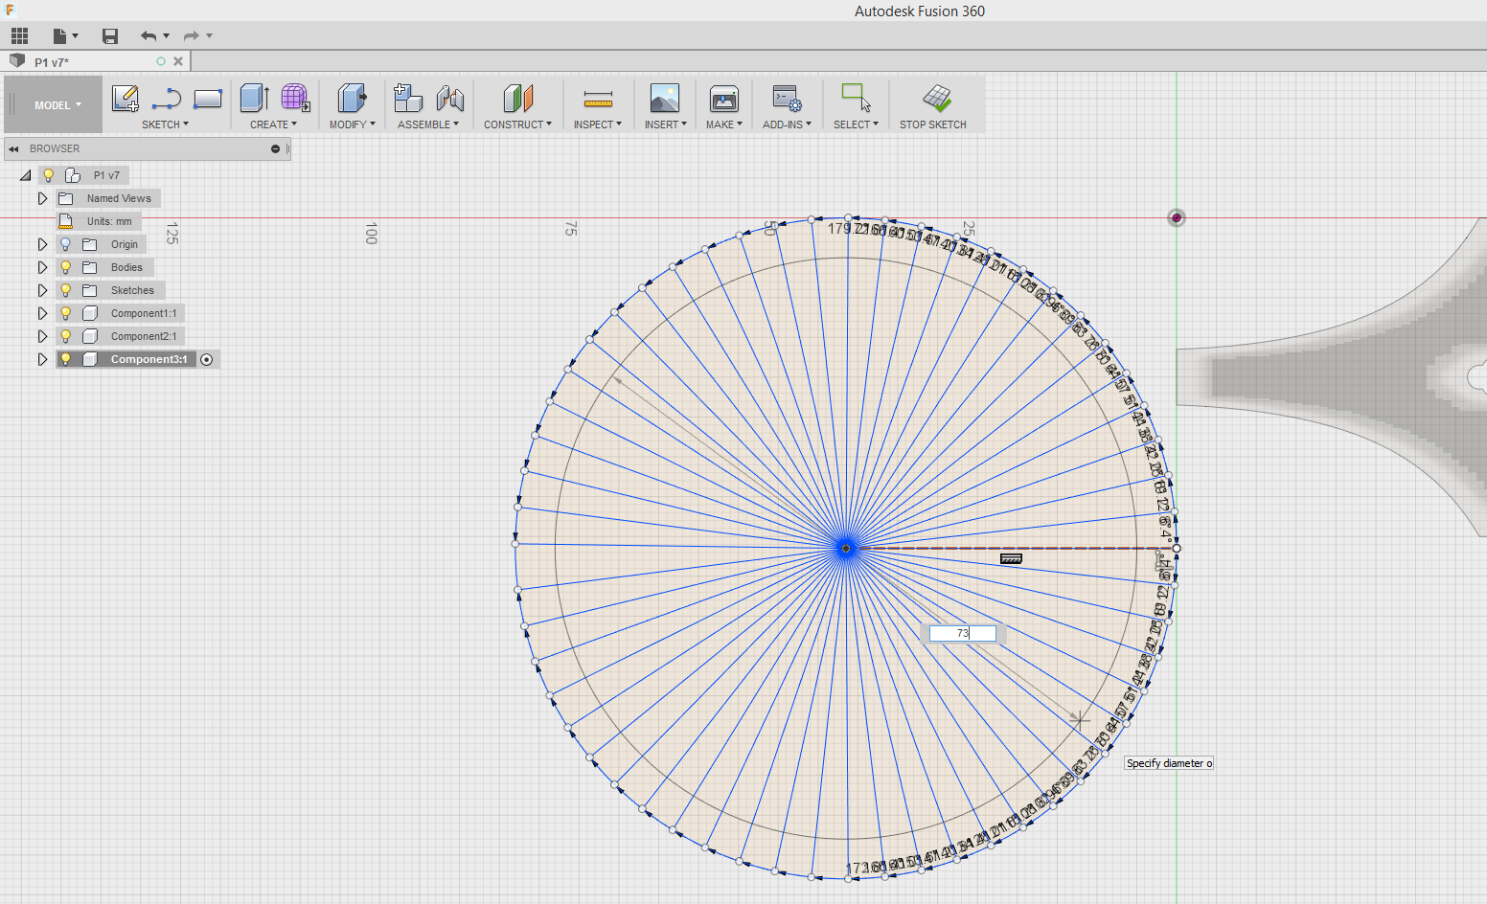This screenshot has width=1487, height=904.
Task: Open the data panel grid icon
Action: [20, 36]
